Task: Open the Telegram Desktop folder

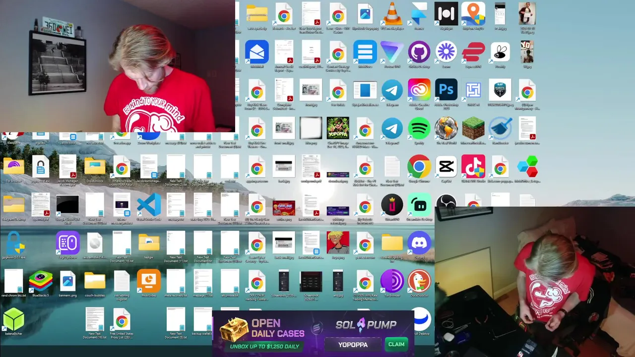Action: (13, 205)
